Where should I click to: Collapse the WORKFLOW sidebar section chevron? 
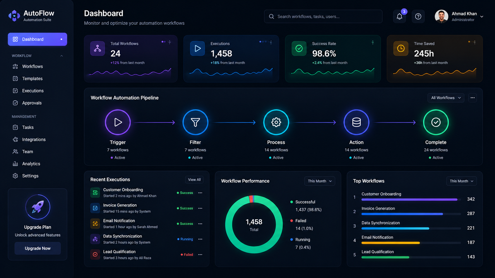62,56
